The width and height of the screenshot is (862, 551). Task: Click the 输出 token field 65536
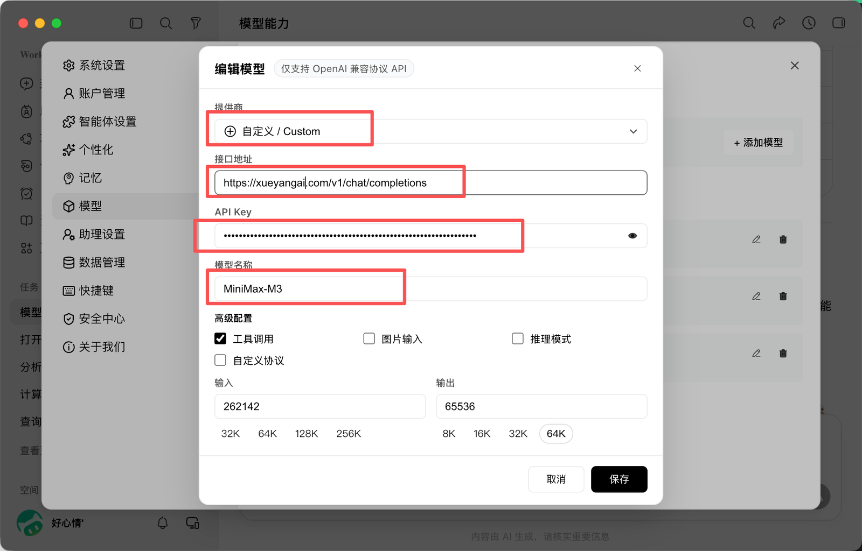(x=541, y=406)
